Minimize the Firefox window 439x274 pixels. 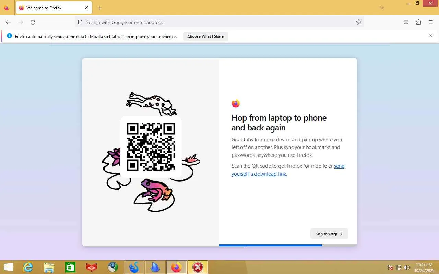(x=408, y=3)
